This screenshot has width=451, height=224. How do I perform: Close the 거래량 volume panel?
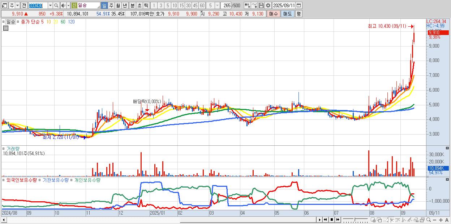pyautogui.click(x=448, y=148)
